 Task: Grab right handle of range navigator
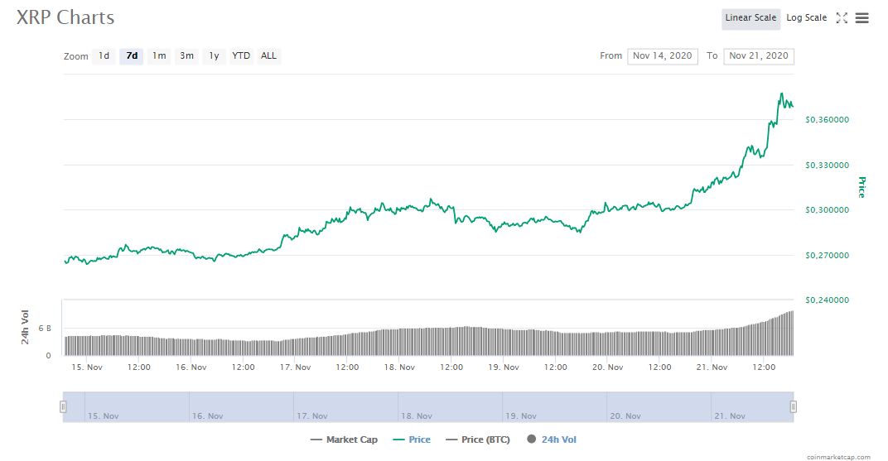[x=794, y=406]
